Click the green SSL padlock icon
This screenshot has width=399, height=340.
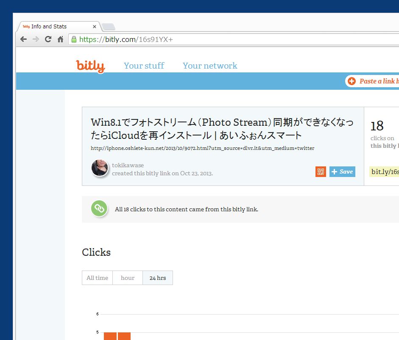coord(74,39)
